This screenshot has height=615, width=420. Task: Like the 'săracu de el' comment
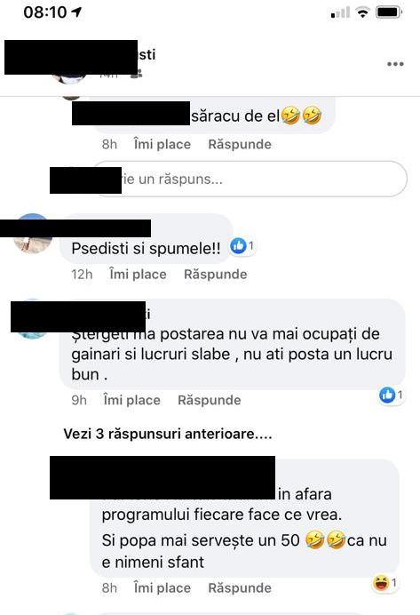[162, 144]
